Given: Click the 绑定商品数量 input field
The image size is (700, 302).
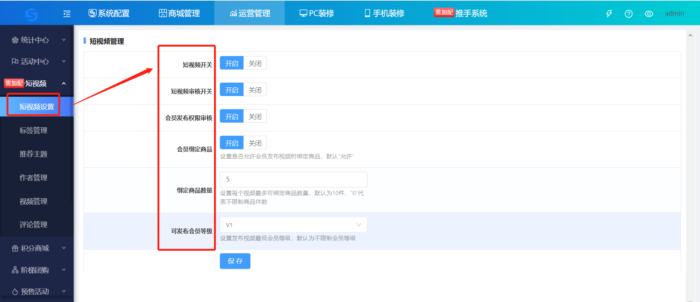Looking at the screenshot, I should 293,179.
